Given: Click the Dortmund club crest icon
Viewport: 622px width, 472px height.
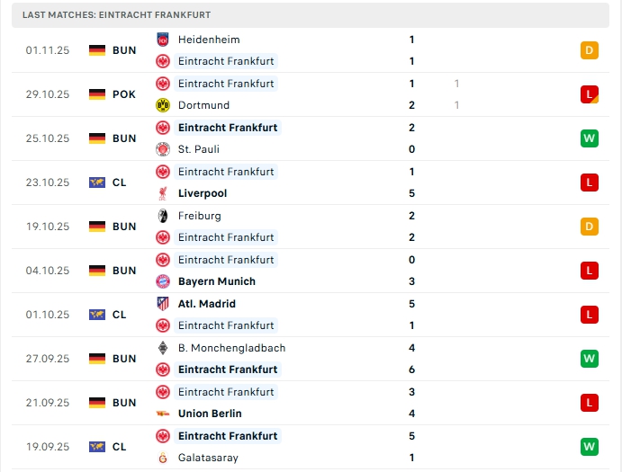Looking at the screenshot, I should pyautogui.click(x=163, y=105).
